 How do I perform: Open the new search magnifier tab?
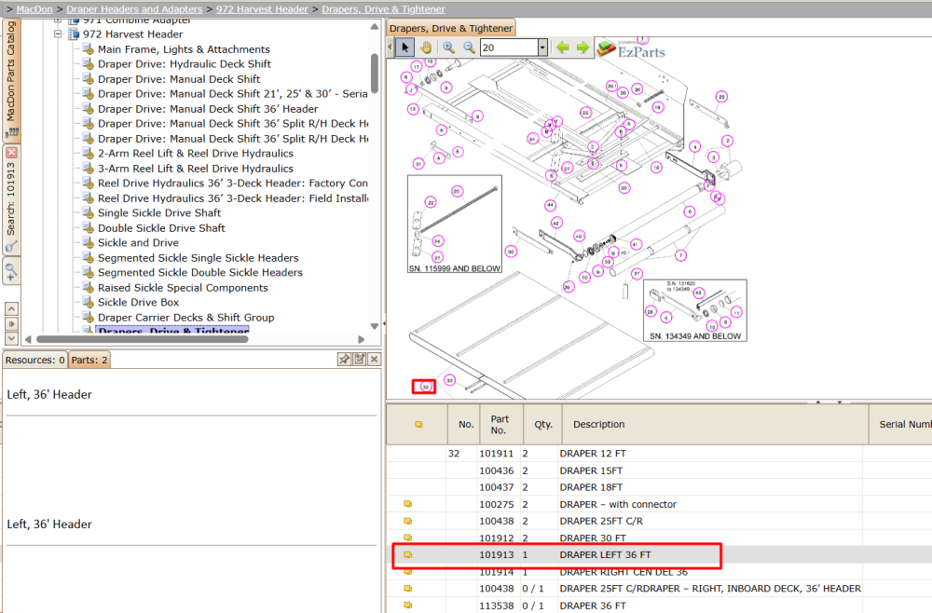pyautogui.click(x=11, y=272)
